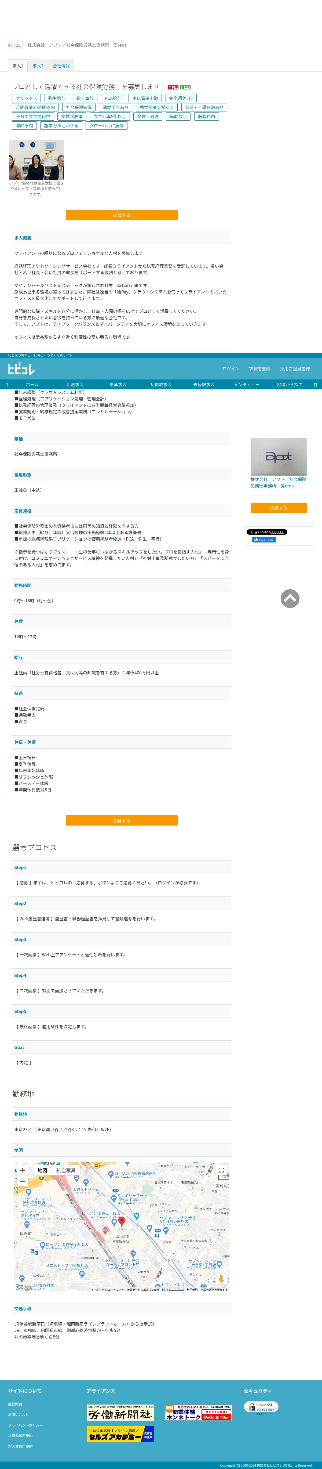This screenshot has height=1469, width=322.
Task: Click the 給与奉行 tag
Action: click(85, 98)
